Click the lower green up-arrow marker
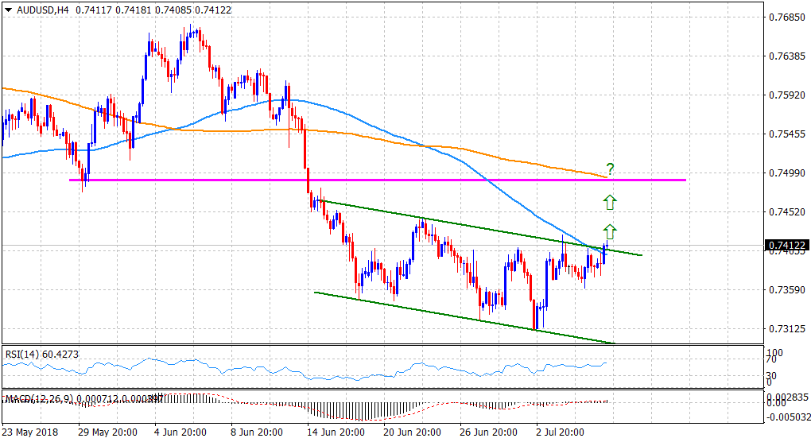811x442 pixels. pos(610,232)
